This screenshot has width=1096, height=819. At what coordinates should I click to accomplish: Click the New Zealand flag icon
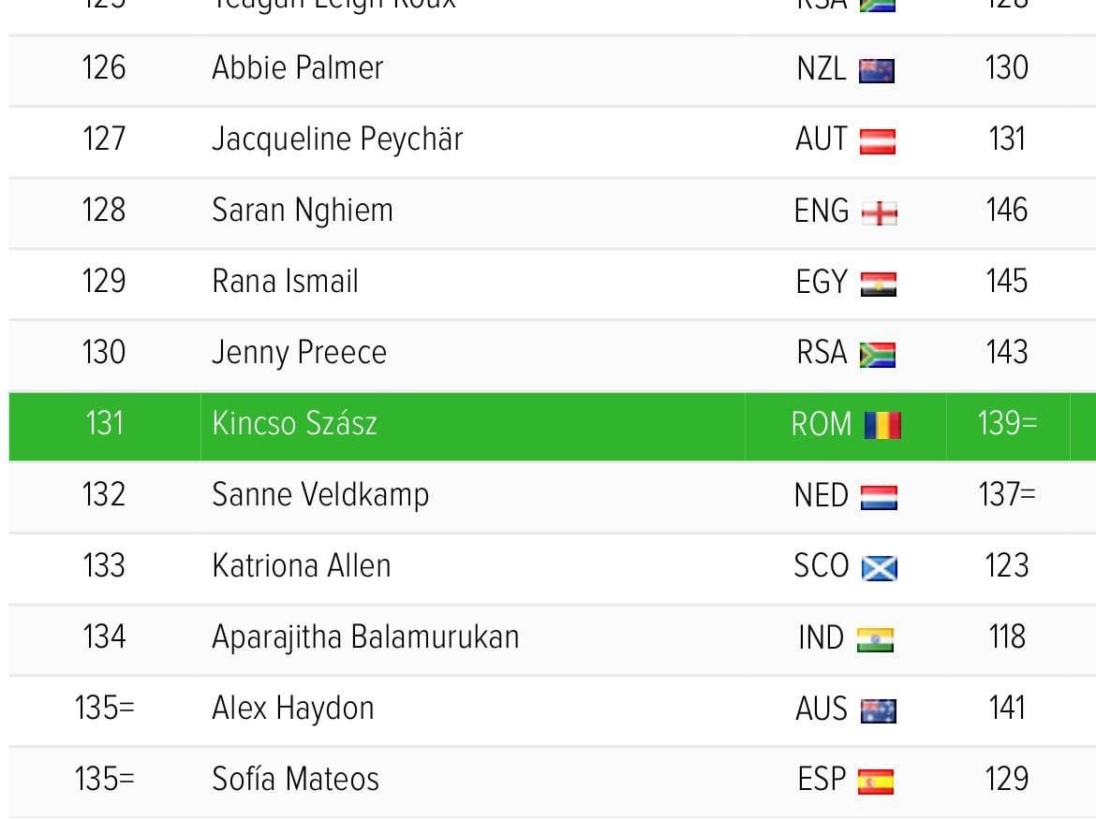(877, 71)
